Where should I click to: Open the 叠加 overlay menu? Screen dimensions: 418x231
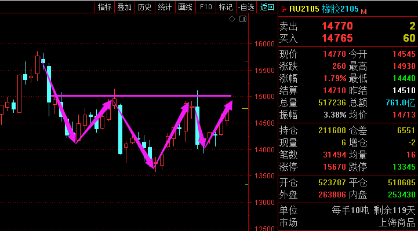coord(125,7)
